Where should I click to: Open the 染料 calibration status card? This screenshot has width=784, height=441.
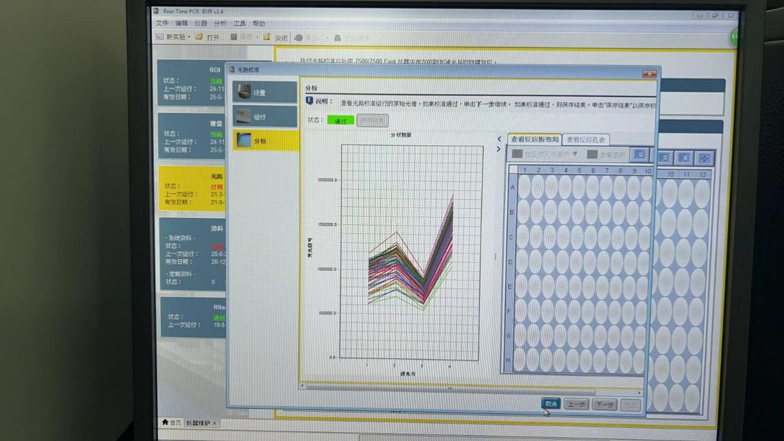tap(193, 254)
